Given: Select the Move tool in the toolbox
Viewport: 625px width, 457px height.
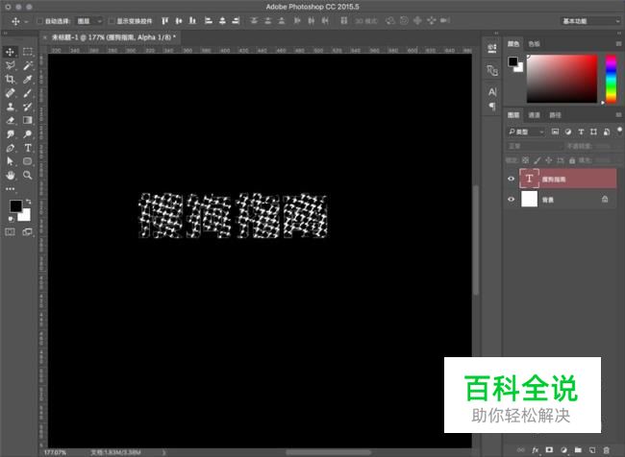Looking at the screenshot, I should pos(10,52).
